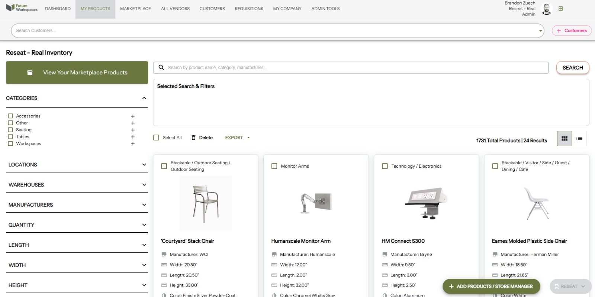Check the Tables category checkbox
Viewport: 595px width, 297px height.
pyautogui.click(x=10, y=137)
